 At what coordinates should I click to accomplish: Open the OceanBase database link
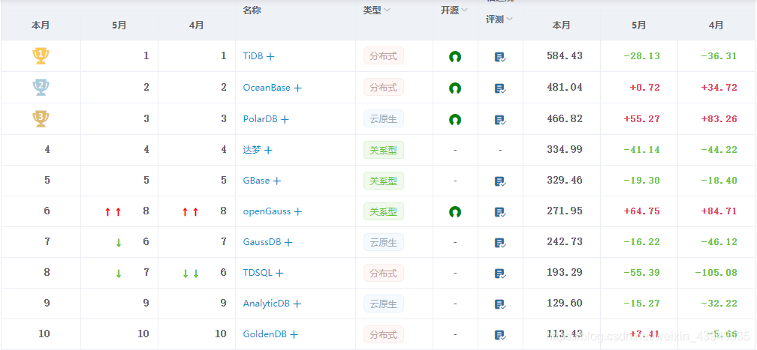267,88
